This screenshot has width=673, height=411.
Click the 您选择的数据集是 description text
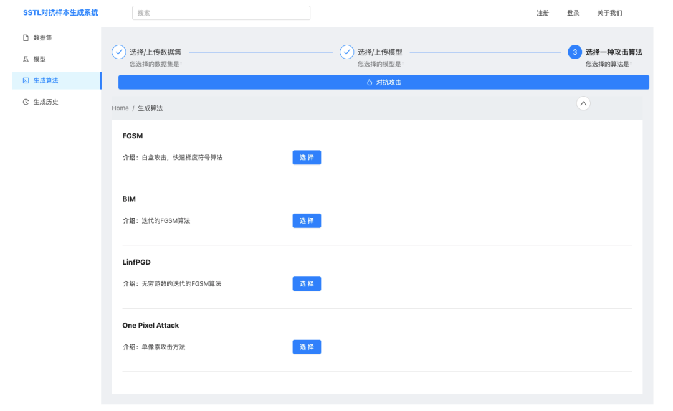coord(156,64)
